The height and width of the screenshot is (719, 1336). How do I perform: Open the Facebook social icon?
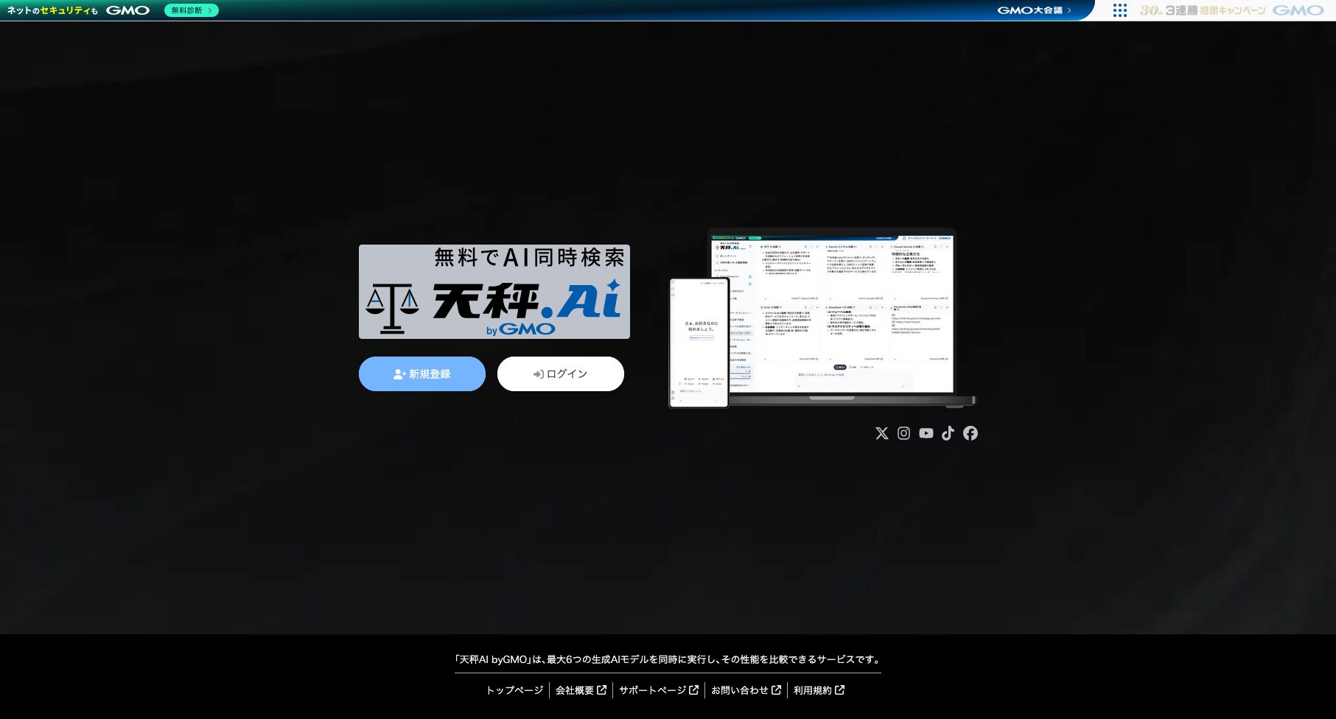[x=970, y=433]
